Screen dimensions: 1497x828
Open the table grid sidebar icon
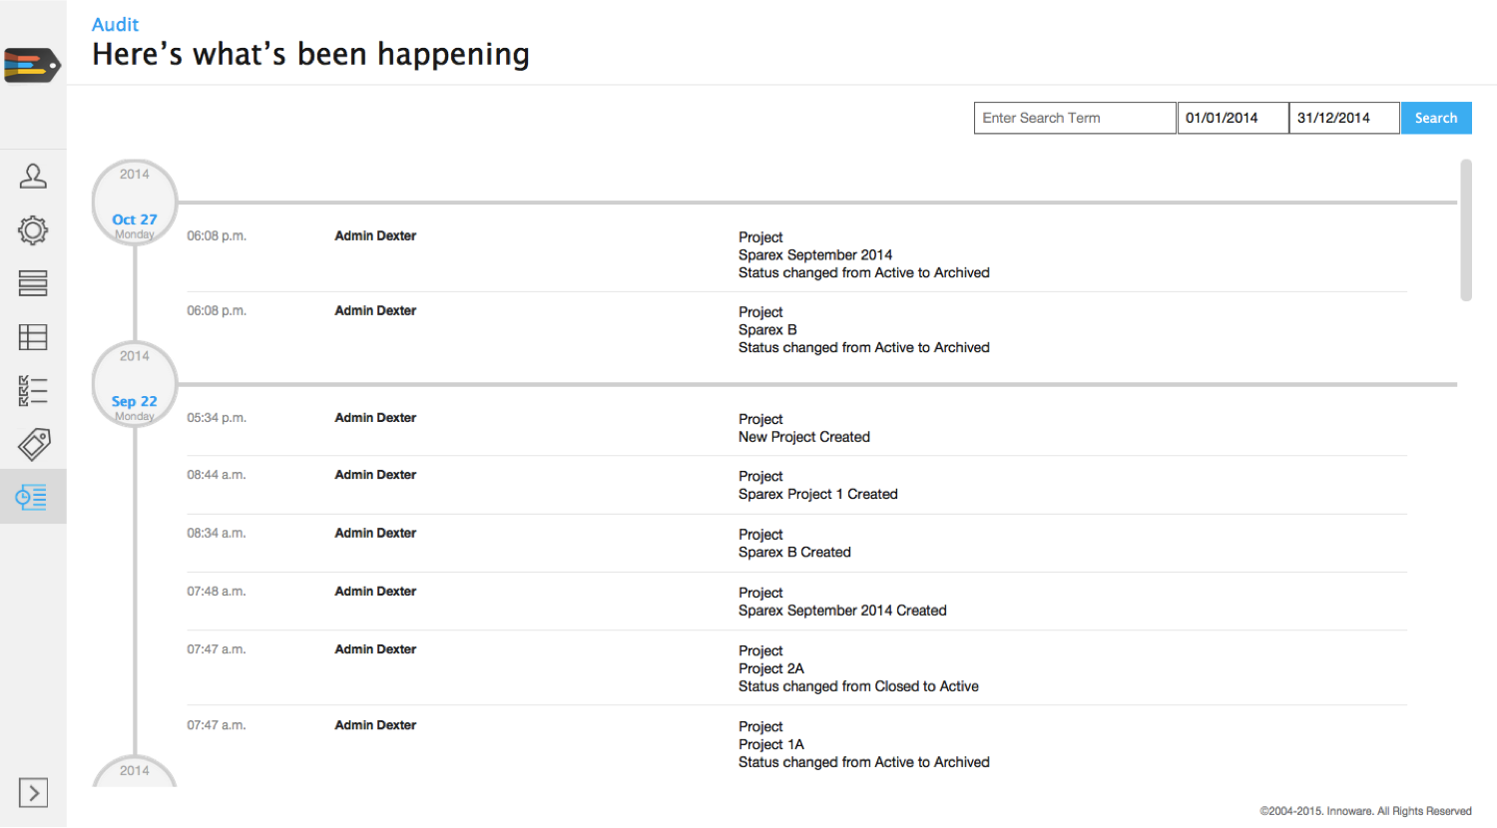pos(33,337)
